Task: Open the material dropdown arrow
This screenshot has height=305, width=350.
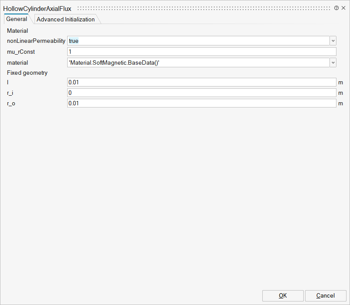Action: click(333, 62)
